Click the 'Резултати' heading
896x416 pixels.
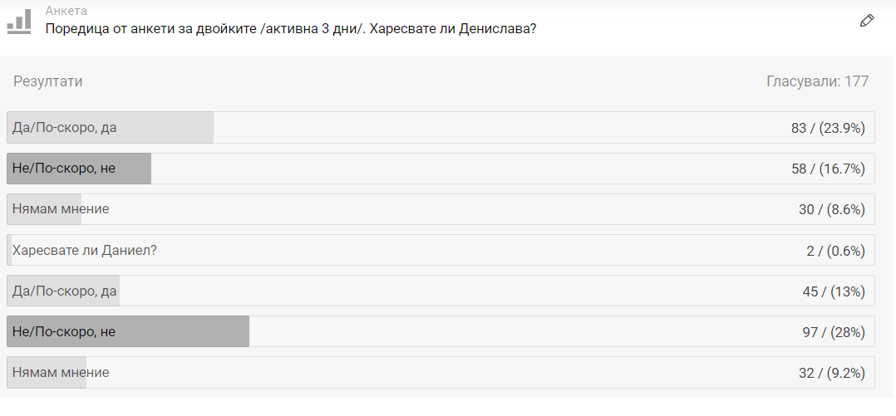[x=48, y=81]
